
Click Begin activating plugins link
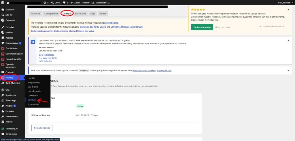(x=65, y=31)
